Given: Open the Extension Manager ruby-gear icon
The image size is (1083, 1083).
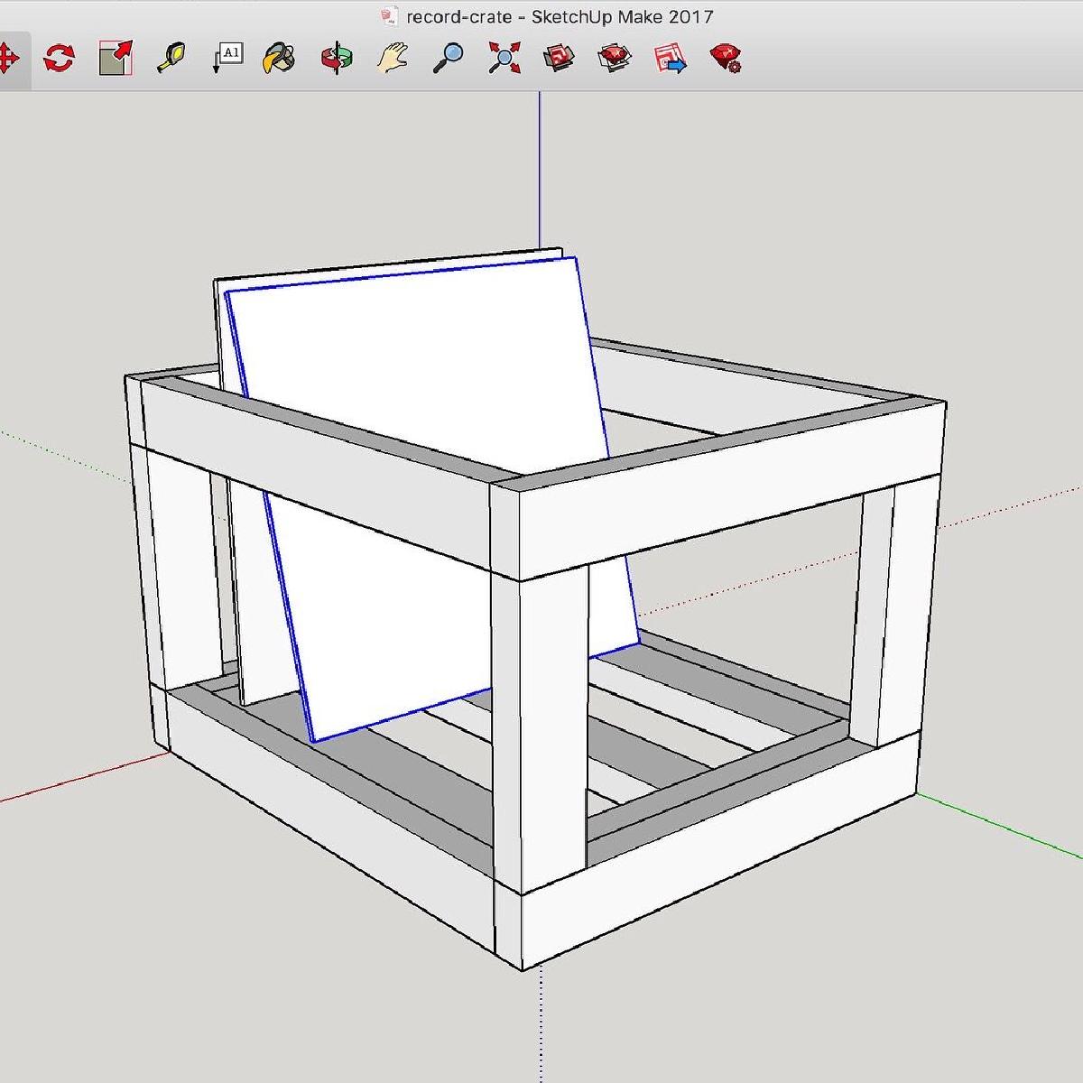Looking at the screenshot, I should [726, 59].
